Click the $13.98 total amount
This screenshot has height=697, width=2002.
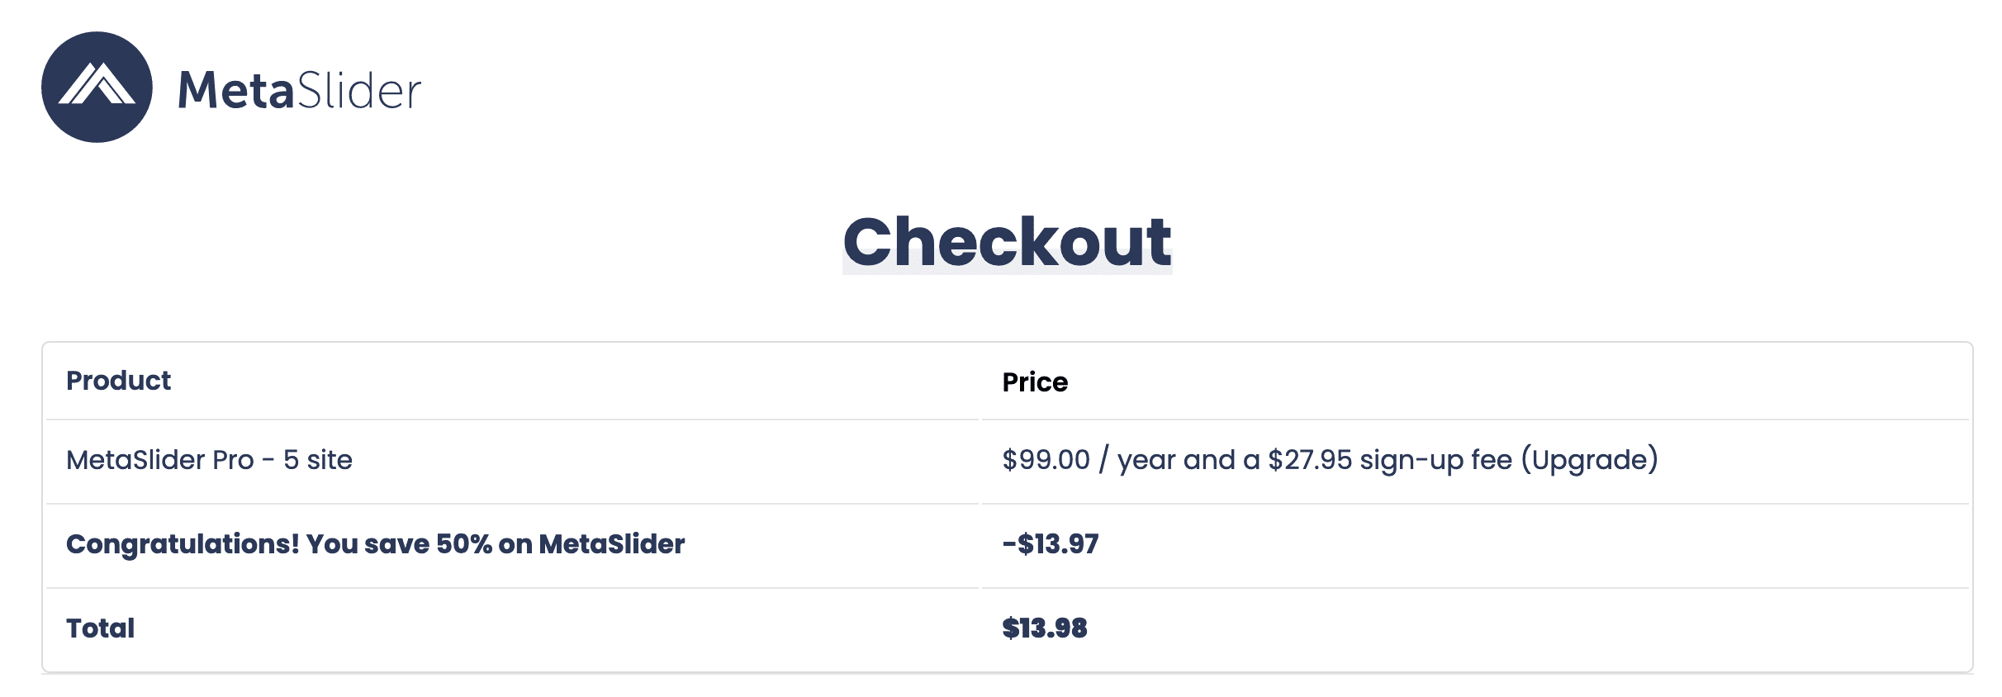[x=1045, y=628]
